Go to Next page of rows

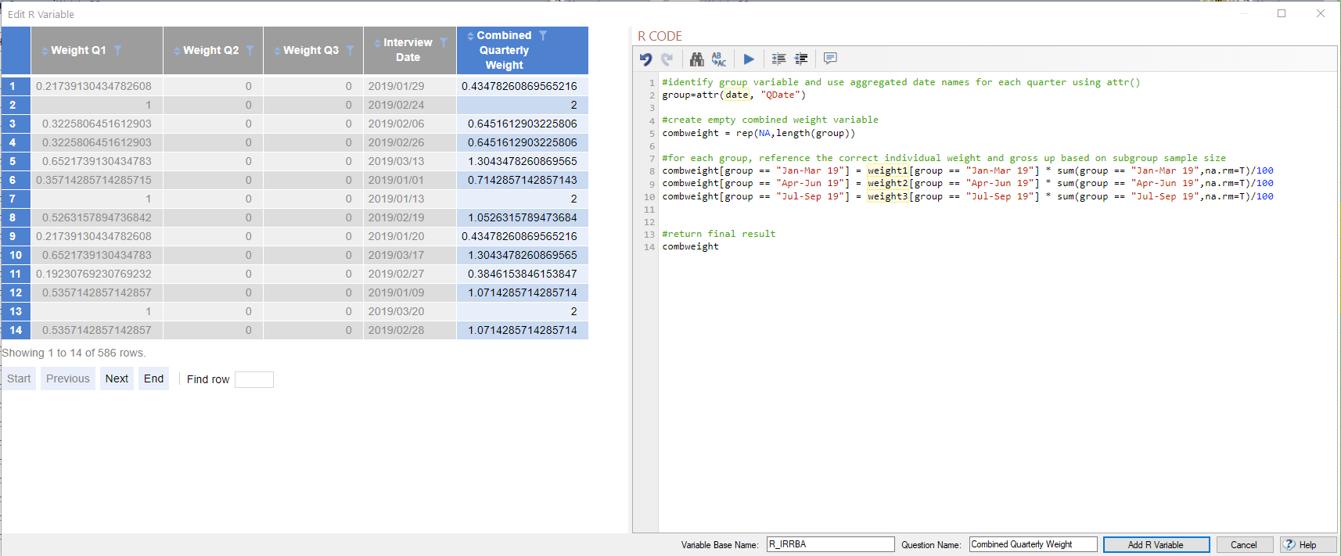(117, 378)
